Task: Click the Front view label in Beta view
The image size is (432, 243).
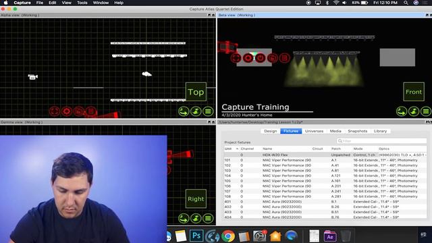Action: (x=414, y=92)
